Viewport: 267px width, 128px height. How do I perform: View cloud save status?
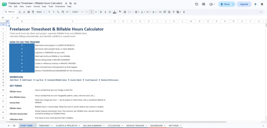pos(75,3)
